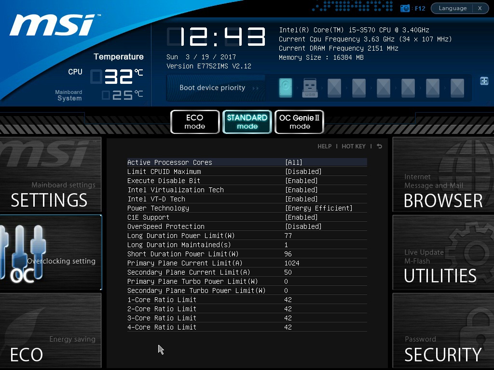Edit 1-Core Ratio Limit value
The width and height of the screenshot is (494, 370).
(288, 300)
